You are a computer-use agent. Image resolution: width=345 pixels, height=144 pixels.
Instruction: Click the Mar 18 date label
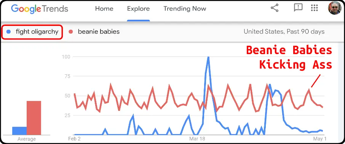pos(197,139)
